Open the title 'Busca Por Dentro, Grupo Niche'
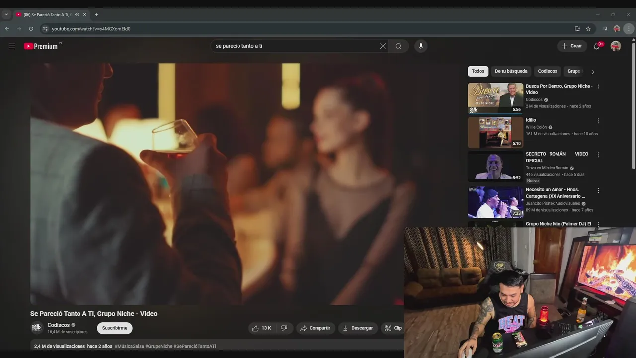 click(559, 89)
